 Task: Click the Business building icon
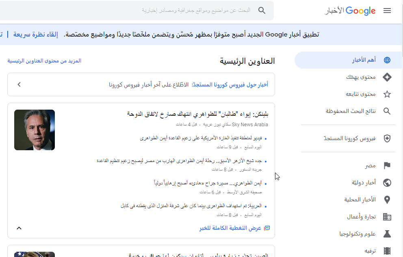pyautogui.click(x=387, y=217)
